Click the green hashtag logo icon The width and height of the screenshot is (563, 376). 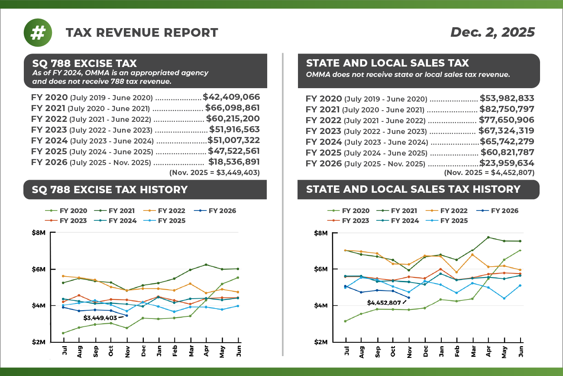[x=38, y=33]
